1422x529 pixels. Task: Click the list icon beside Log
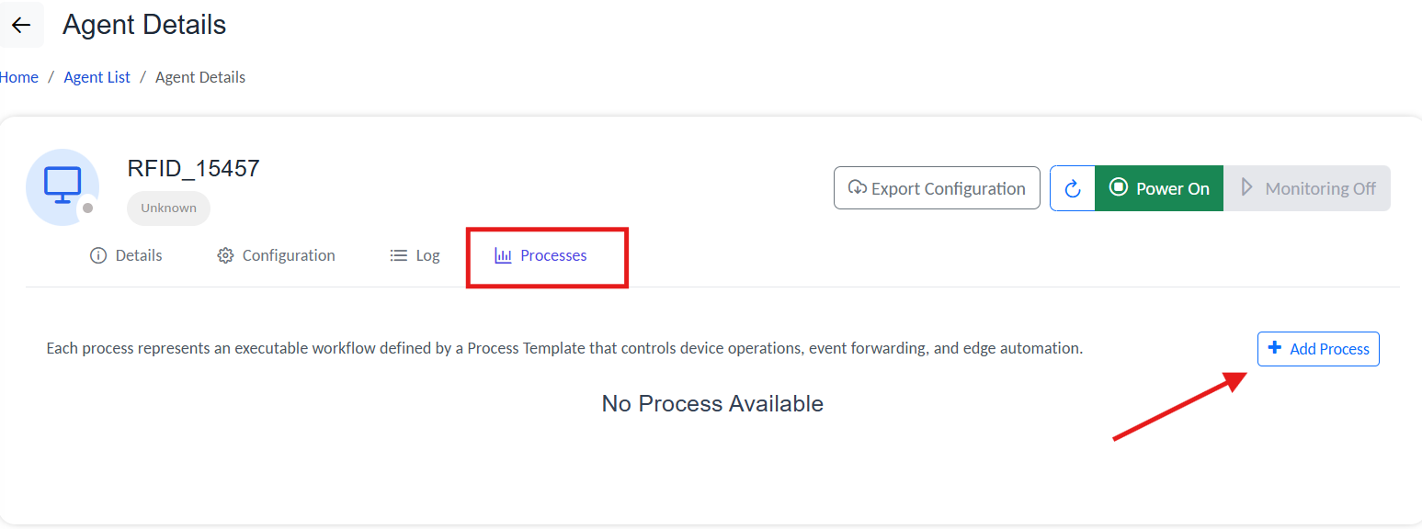[399, 255]
